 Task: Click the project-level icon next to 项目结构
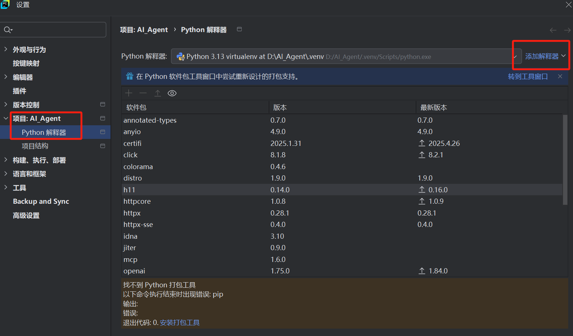(x=103, y=146)
